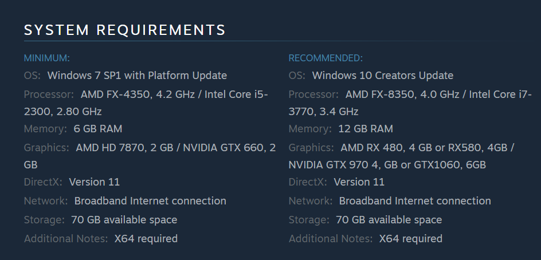Click the SYSTEM REQUIREMENTS heading

click(x=124, y=30)
